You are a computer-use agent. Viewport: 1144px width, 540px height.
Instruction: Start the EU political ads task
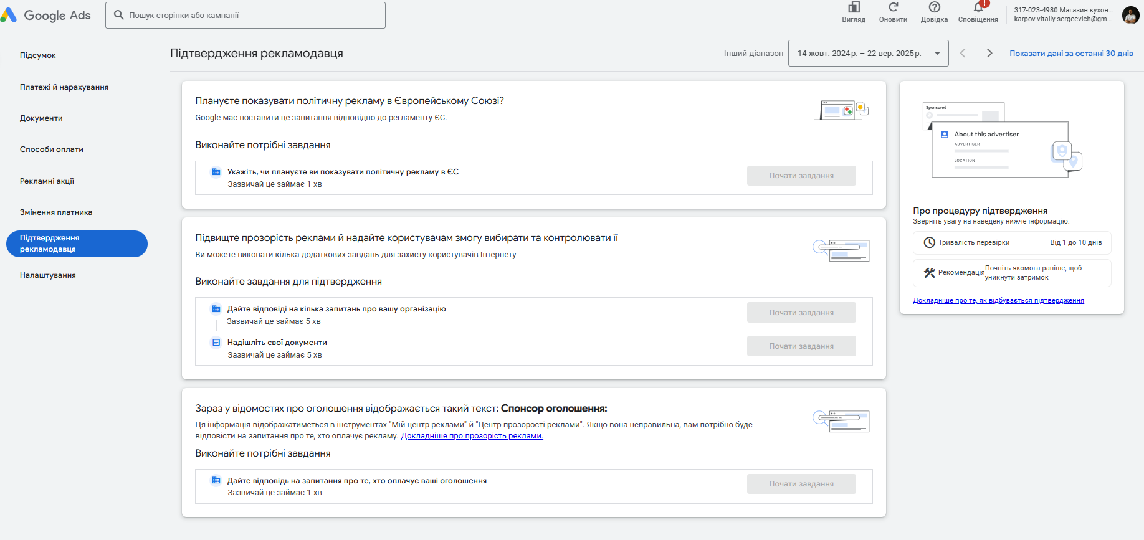tap(801, 176)
